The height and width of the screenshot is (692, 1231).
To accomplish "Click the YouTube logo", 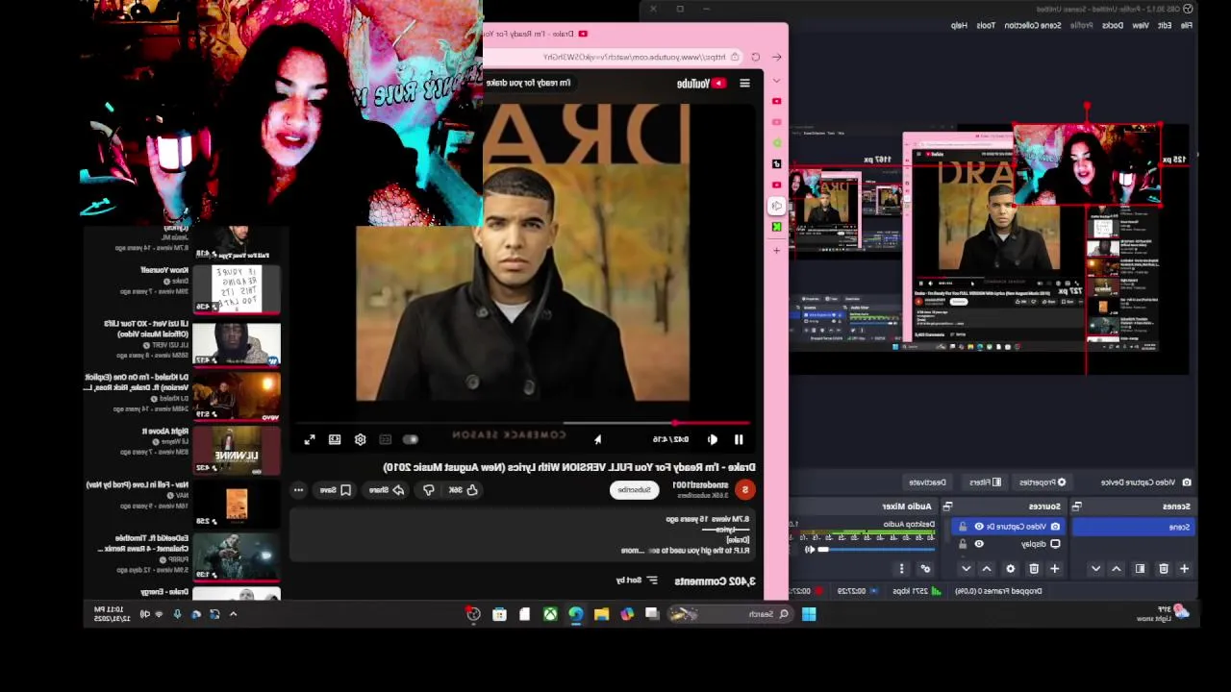I will coord(701,84).
